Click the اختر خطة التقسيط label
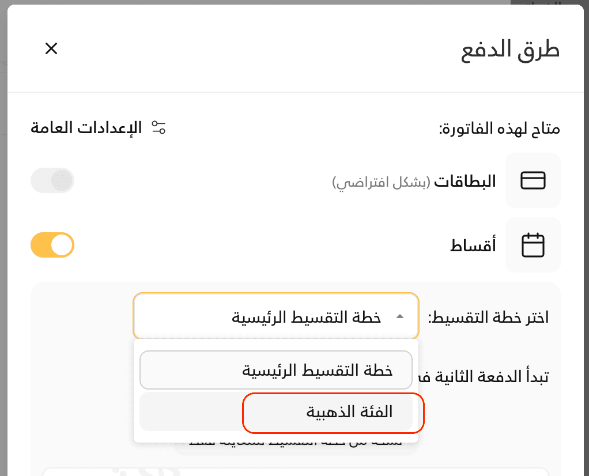The width and height of the screenshot is (589, 476). click(x=488, y=318)
